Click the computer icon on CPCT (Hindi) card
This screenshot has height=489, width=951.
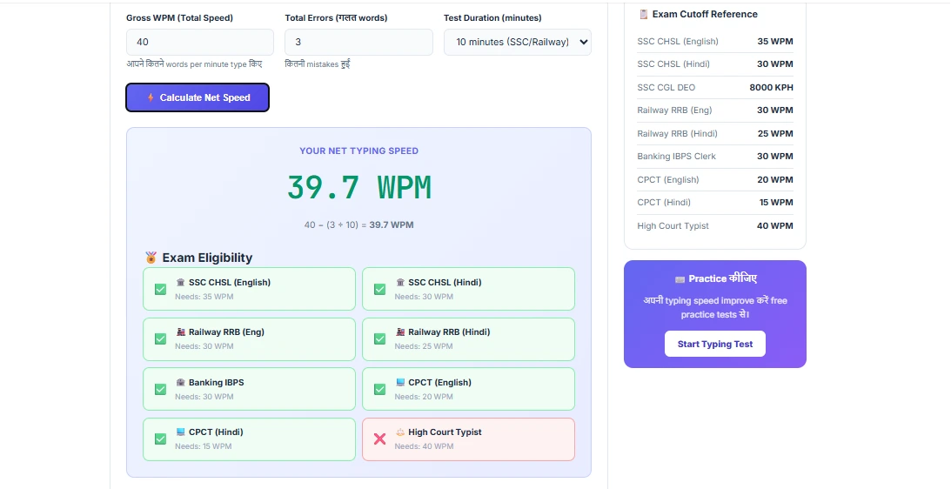[180, 432]
